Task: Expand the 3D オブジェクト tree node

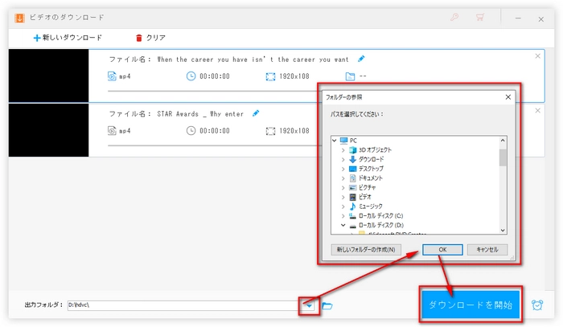Action: [343, 150]
